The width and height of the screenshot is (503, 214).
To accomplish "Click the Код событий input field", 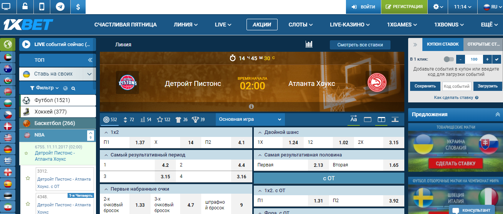I will click(457, 86).
